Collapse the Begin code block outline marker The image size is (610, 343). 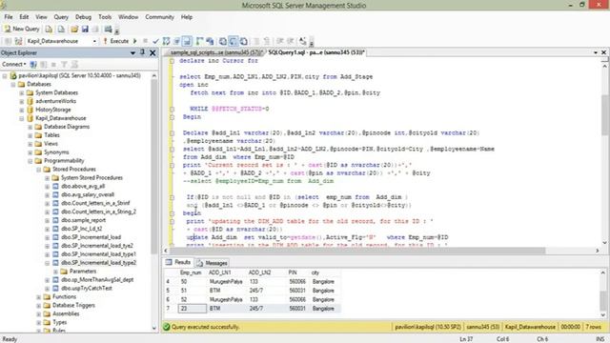click(x=172, y=117)
